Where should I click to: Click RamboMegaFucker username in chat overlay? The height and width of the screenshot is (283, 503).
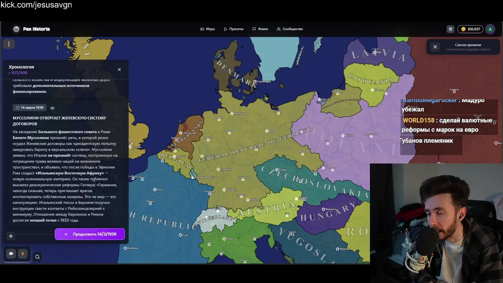pos(430,100)
